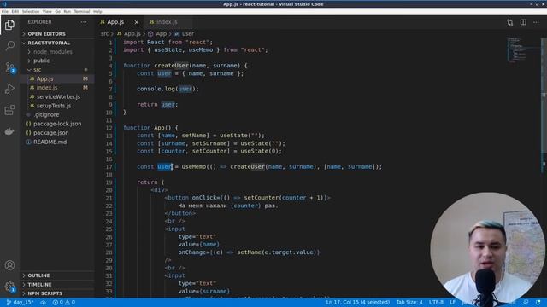Click the code minimap overview
Image resolution: width=547 pixels, height=307 pixels.
(523, 50)
